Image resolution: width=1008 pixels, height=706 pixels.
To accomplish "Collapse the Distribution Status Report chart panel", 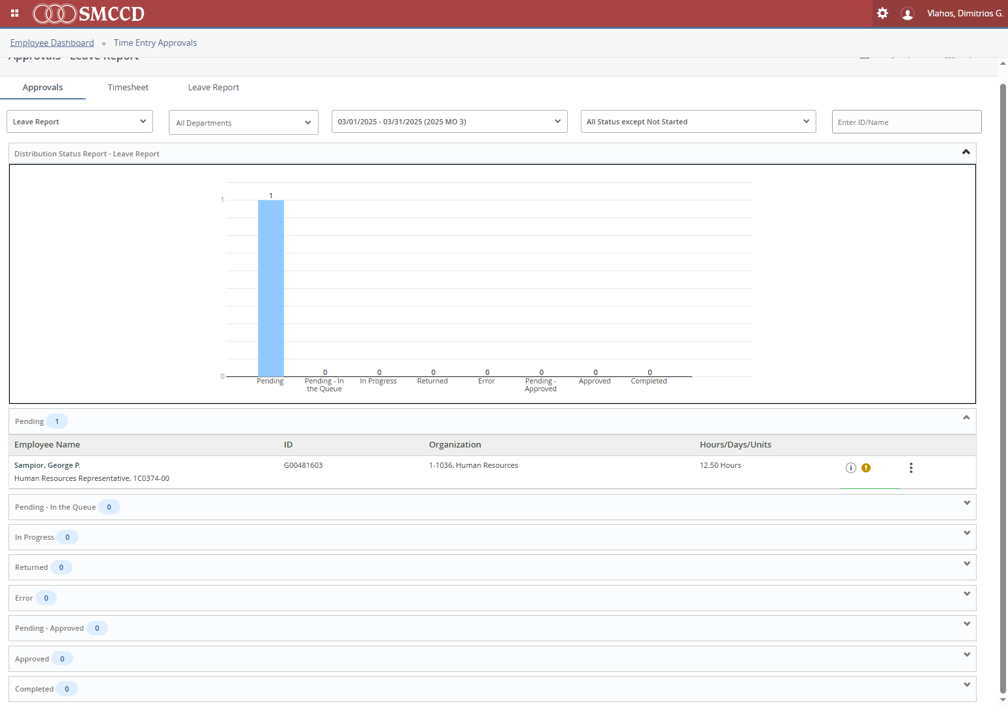I will pyautogui.click(x=966, y=152).
